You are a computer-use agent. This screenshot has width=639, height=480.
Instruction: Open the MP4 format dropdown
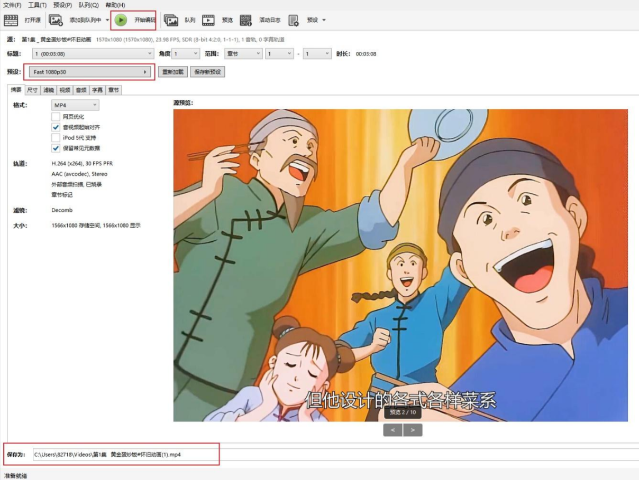[75, 105]
